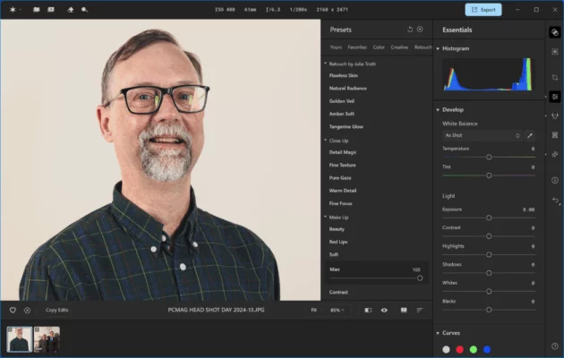This screenshot has width=564, height=358.
Task: Switch to the Yours presets tab
Action: [336, 47]
